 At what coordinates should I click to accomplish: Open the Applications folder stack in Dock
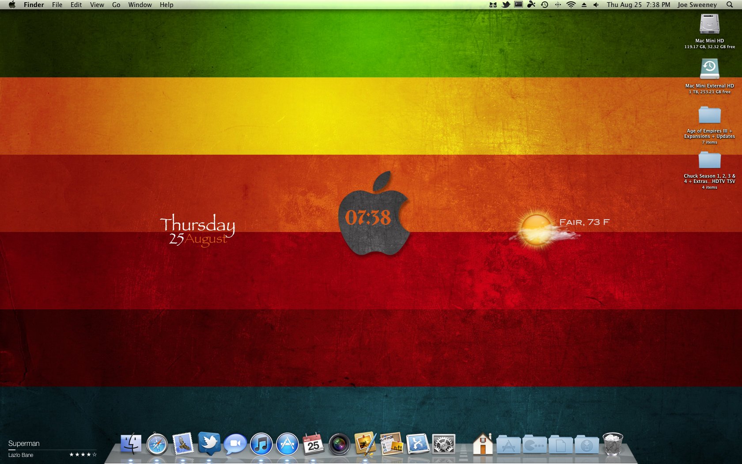(x=508, y=445)
